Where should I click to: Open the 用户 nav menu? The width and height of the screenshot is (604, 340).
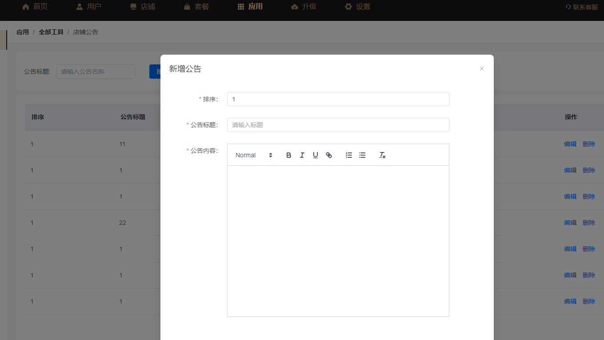coord(88,7)
